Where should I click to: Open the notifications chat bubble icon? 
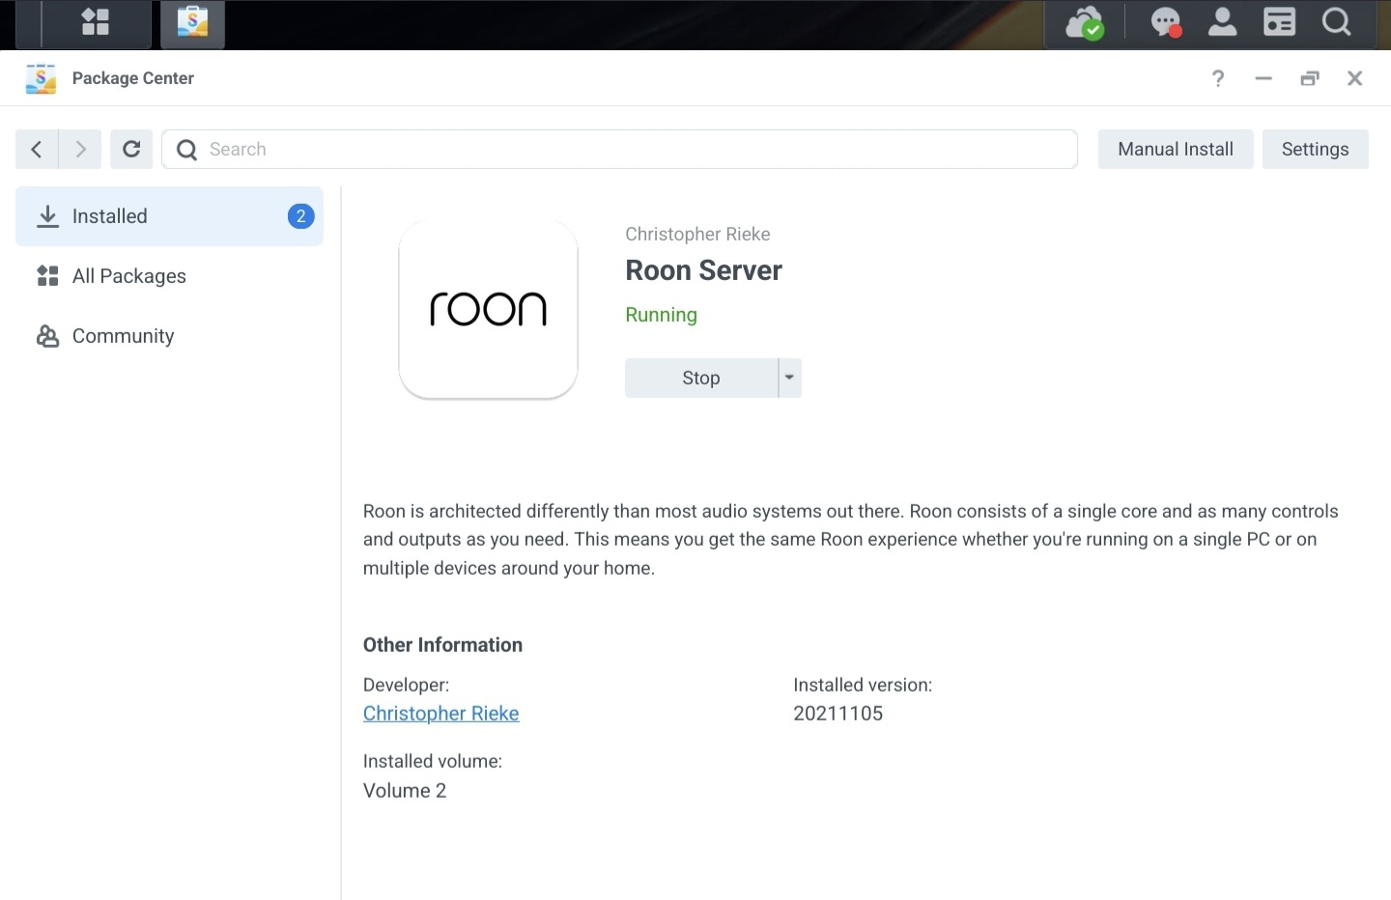pos(1166,23)
